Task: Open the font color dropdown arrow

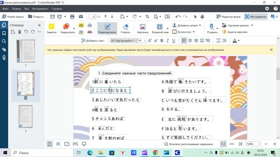Action: [x=238, y=41]
